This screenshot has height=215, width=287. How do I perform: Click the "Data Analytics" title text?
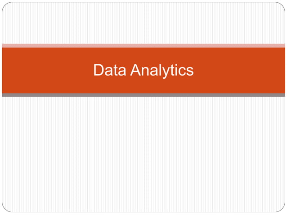coord(143,71)
